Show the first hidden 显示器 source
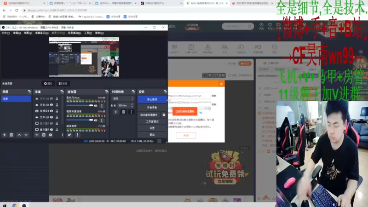This screenshot has height=207, width=368. tap(52, 123)
